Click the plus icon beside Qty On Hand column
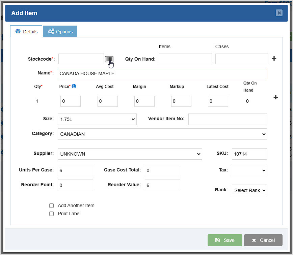The width and height of the screenshot is (293, 255). pos(275,97)
